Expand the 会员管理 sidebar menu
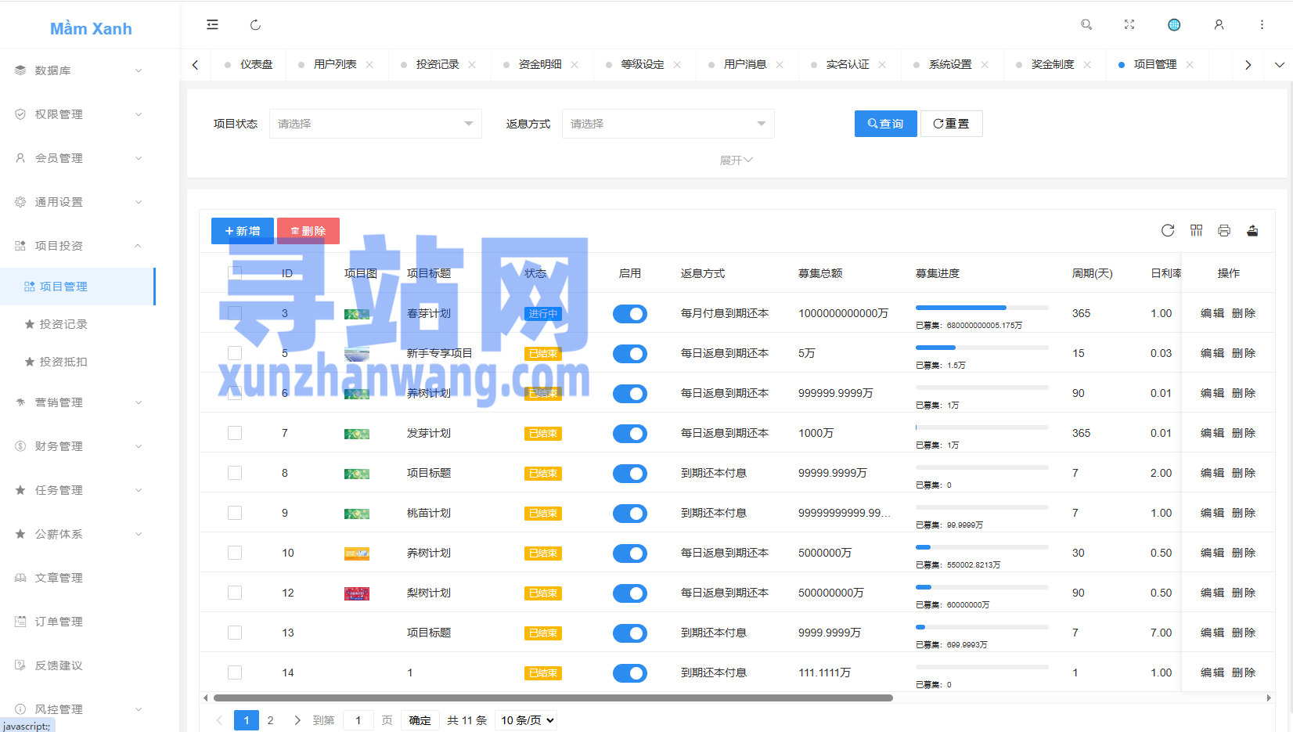Image resolution: width=1293 pixels, height=732 pixels. (78, 158)
